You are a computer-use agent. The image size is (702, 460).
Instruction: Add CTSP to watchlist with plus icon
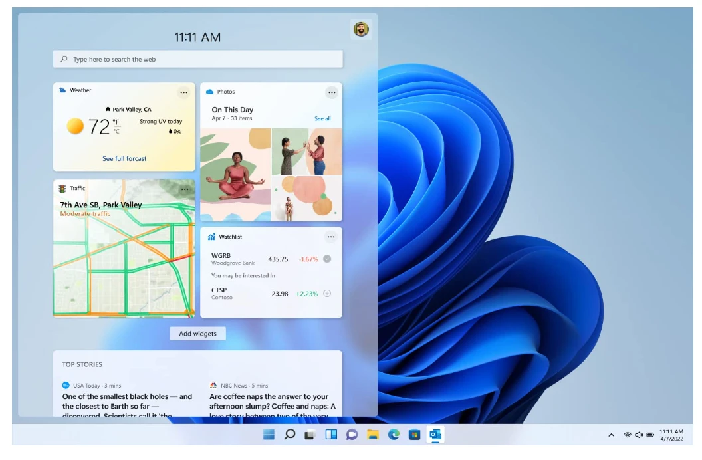327,294
